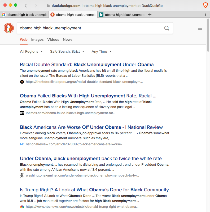Image resolution: width=210 pixels, height=212 pixels.
Task: Click the magnifying glass search button
Action: (167, 28)
